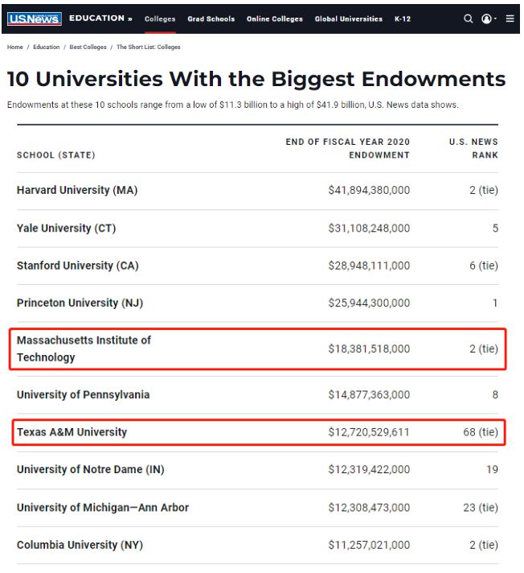Follow the Home breadcrumb link
Viewport: 524px width, 573px height.
coord(15,47)
